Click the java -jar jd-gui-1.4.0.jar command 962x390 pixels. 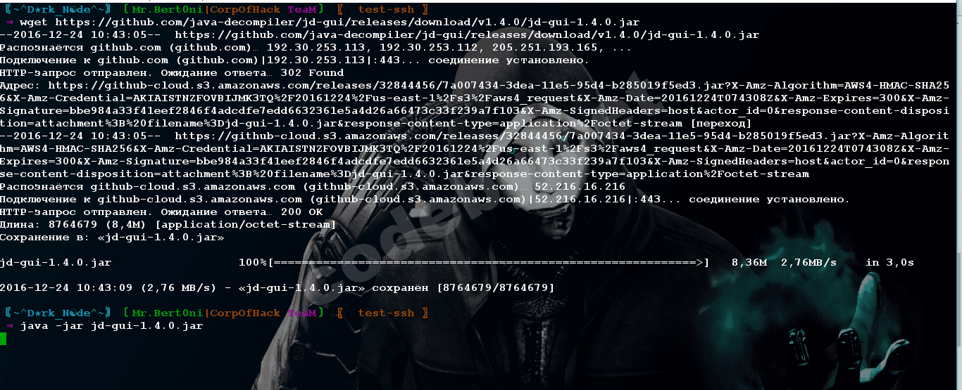point(112,326)
